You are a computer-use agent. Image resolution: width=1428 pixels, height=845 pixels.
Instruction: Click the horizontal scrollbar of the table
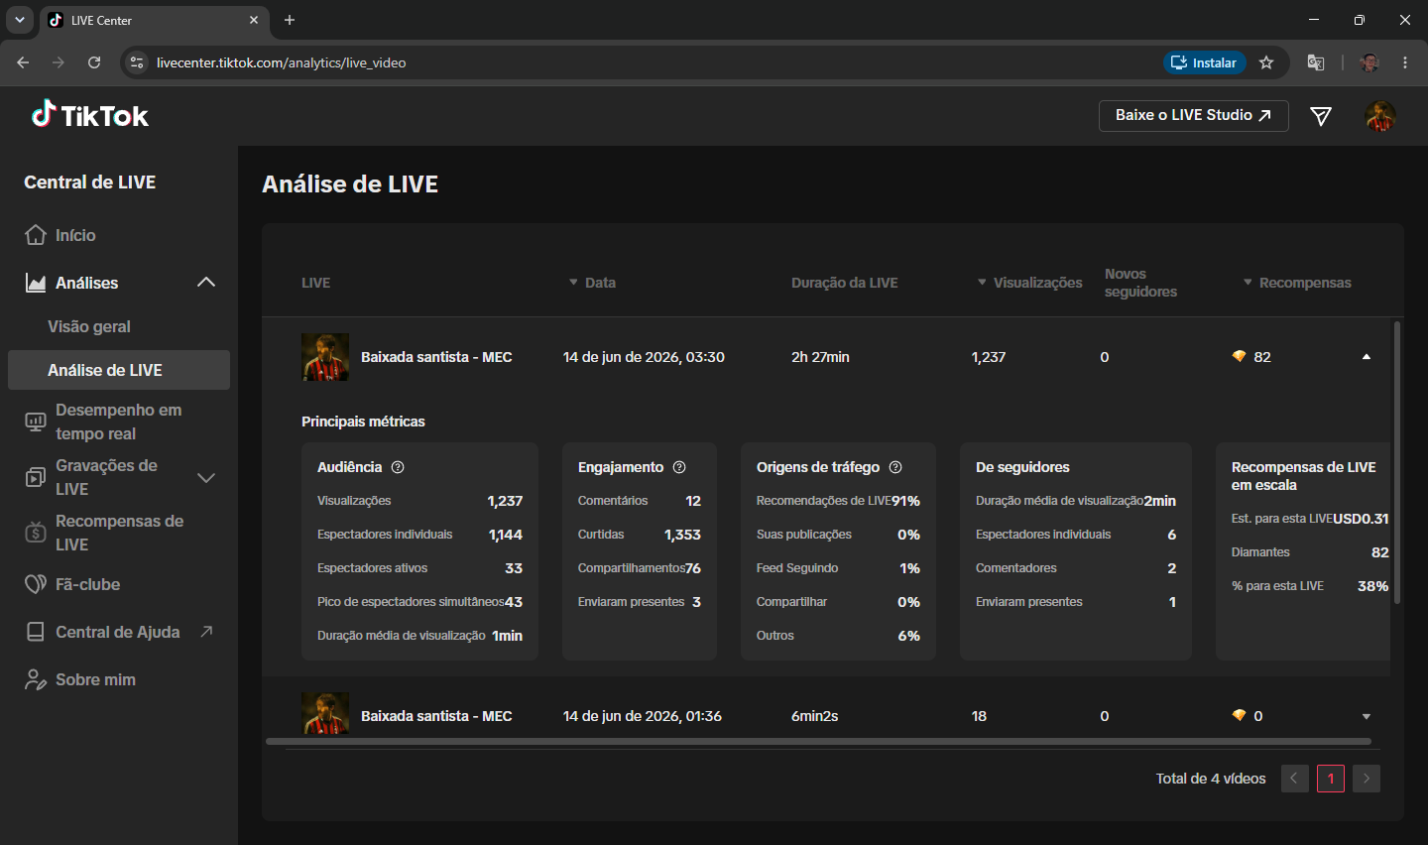818,741
